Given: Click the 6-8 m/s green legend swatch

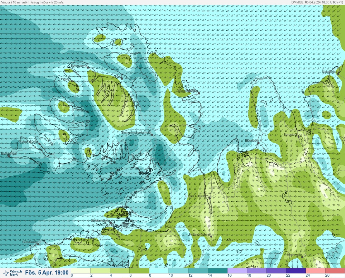Looking at the screenshot, I should pyautogui.click(x=139, y=270).
